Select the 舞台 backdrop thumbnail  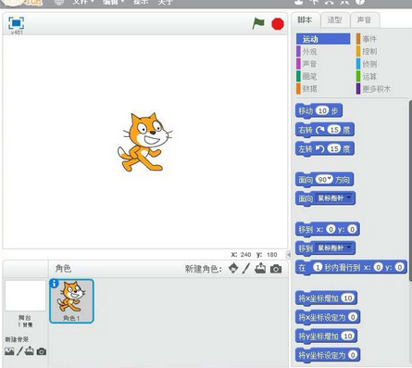[25, 296]
